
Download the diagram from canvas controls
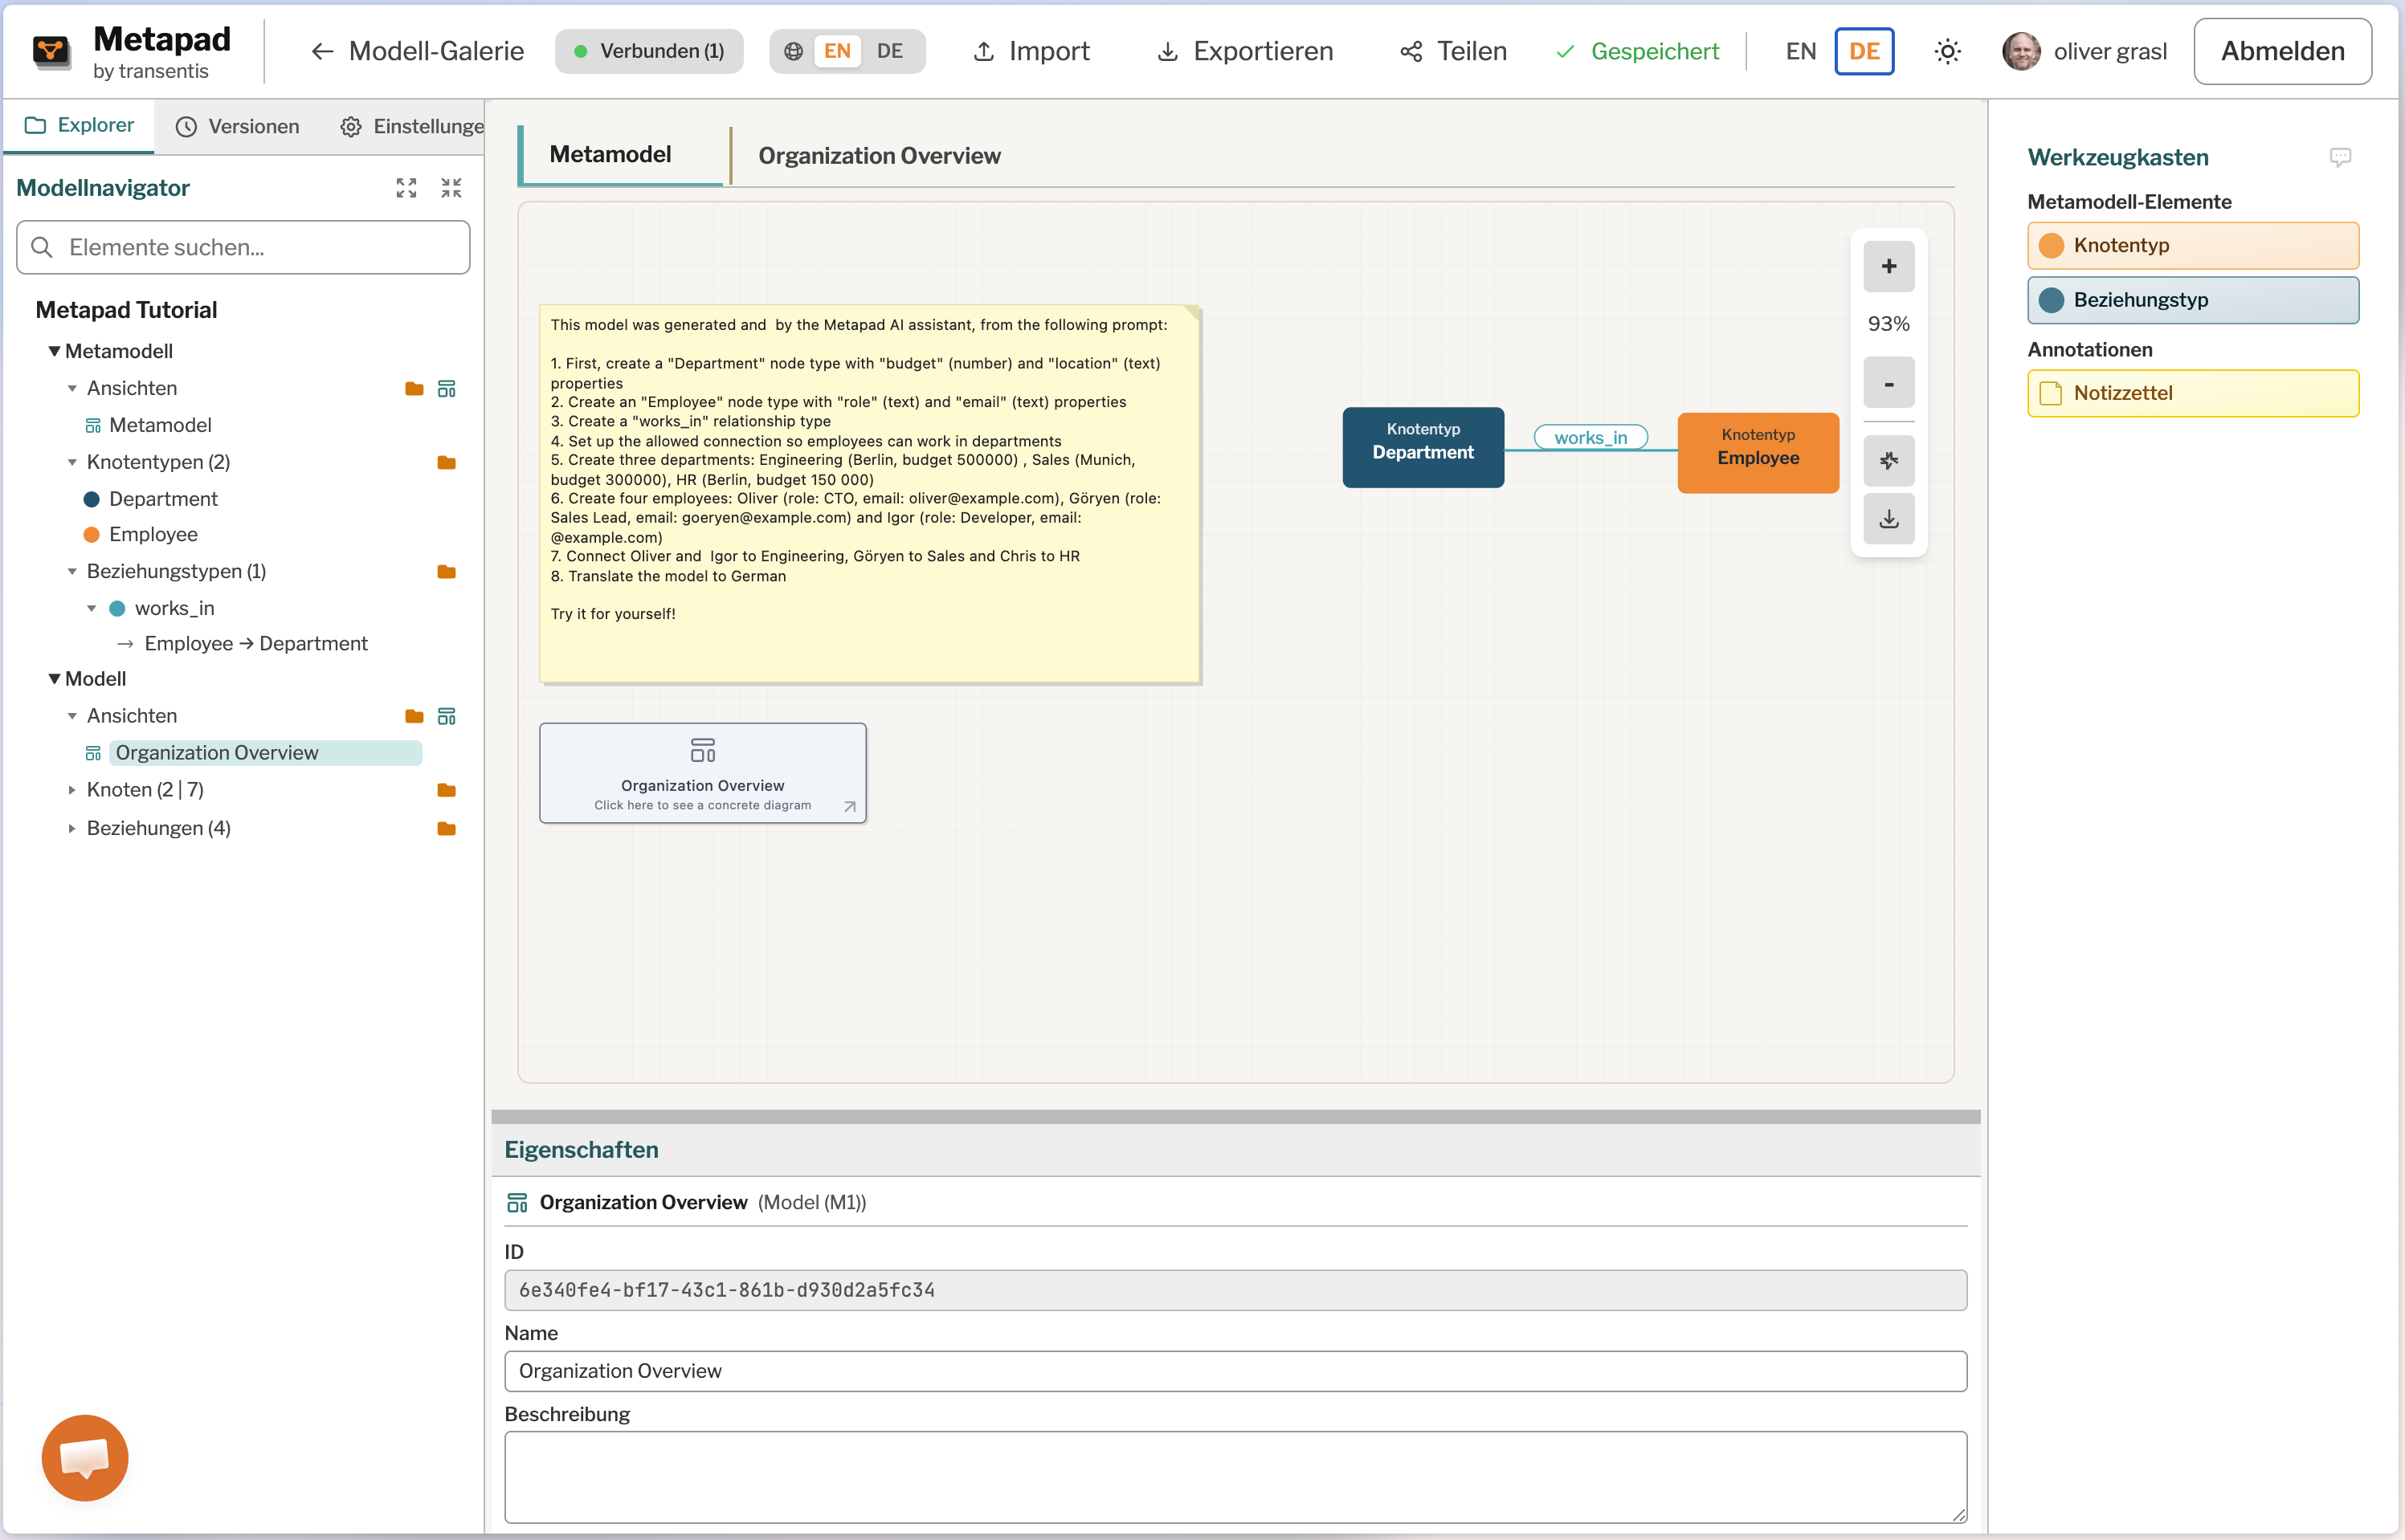pyautogui.click(x=1888, y=519)
